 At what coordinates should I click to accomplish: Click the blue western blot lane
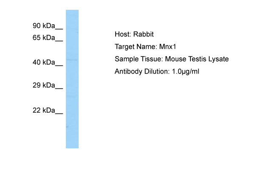coord(72,79)
